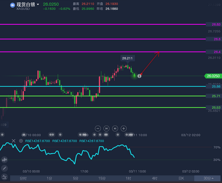
Task: Switch to the 1分 timeframe tab
Action: coord(49,178)
